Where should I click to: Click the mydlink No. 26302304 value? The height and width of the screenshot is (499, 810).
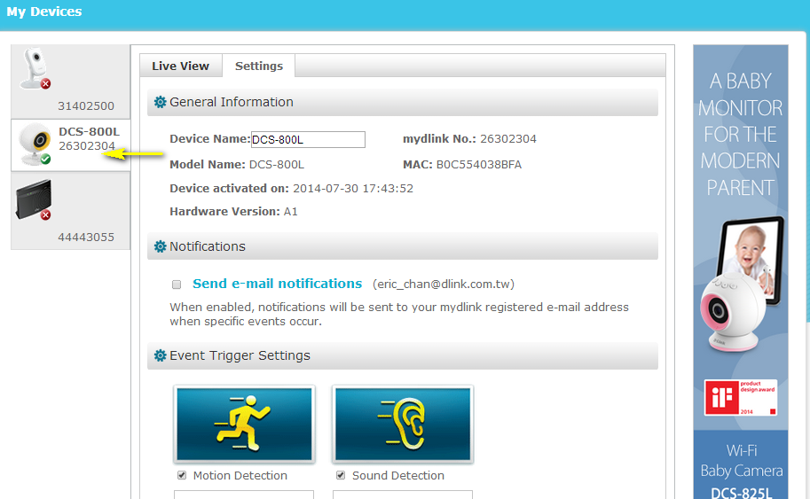pyautogui.click(x=508, y=139)
